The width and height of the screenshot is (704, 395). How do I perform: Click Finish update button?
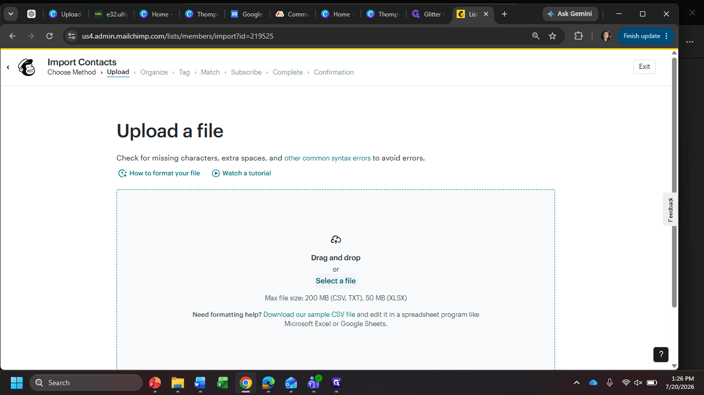(646, 36)
